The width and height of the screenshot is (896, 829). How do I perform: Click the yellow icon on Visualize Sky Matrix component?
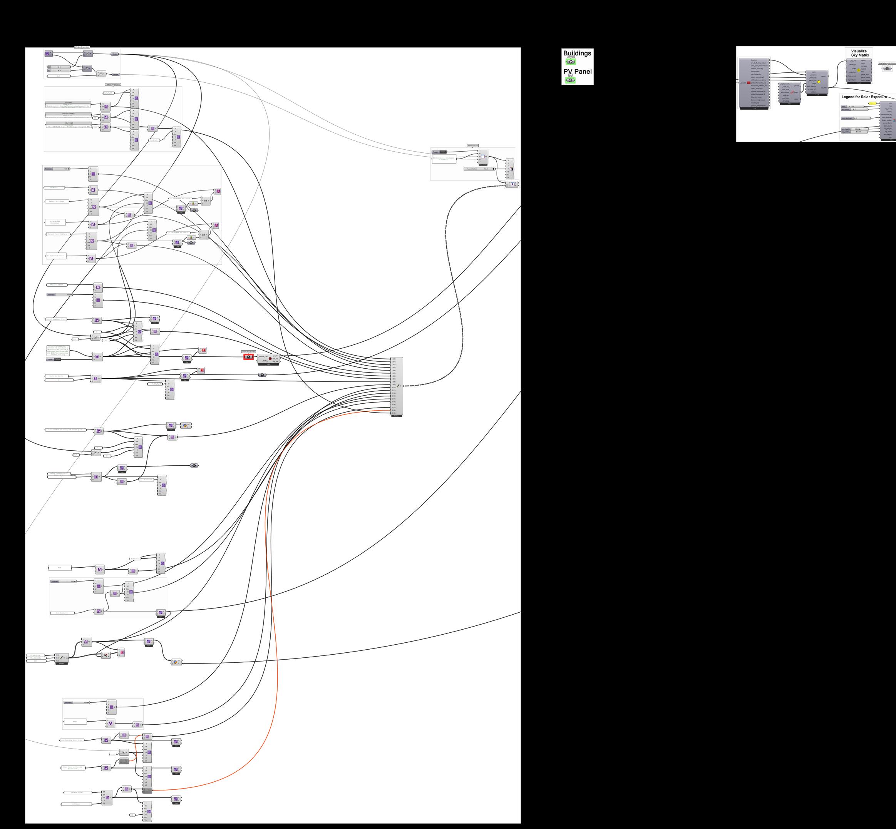pos(859,70)
